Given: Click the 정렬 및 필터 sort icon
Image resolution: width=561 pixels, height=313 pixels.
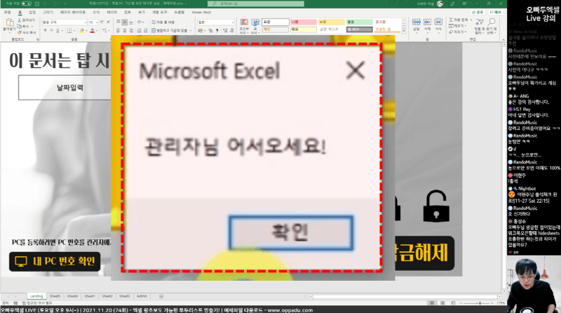Looking at the screenshot, I should [480, 23].
